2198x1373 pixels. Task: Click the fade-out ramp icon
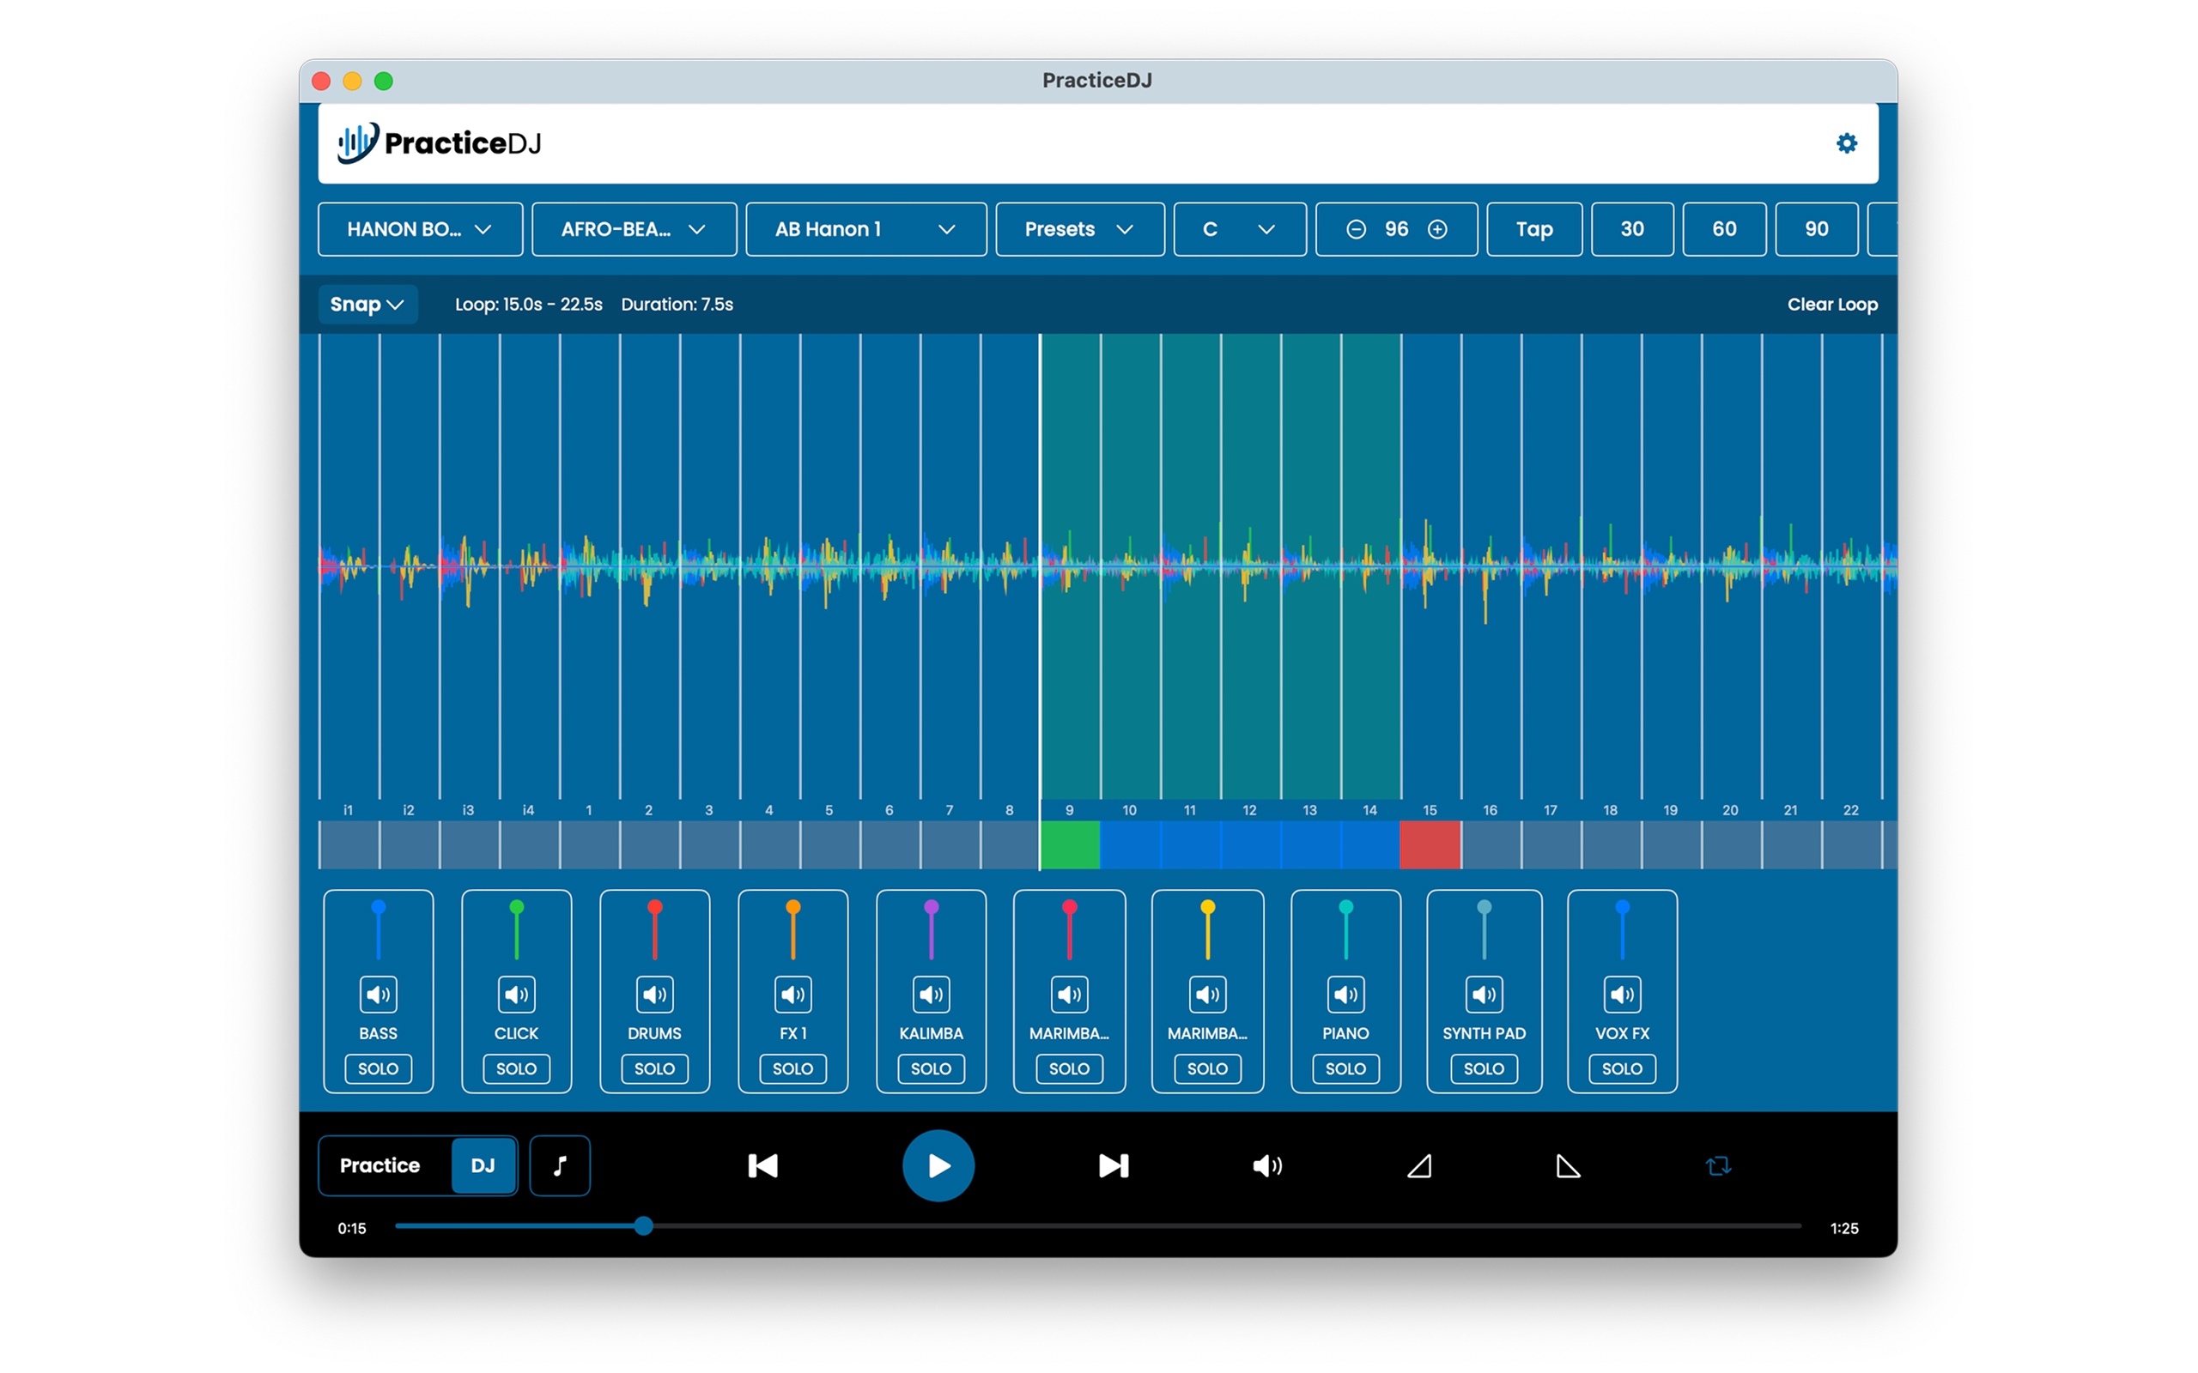click(x=1569, y=1166)
